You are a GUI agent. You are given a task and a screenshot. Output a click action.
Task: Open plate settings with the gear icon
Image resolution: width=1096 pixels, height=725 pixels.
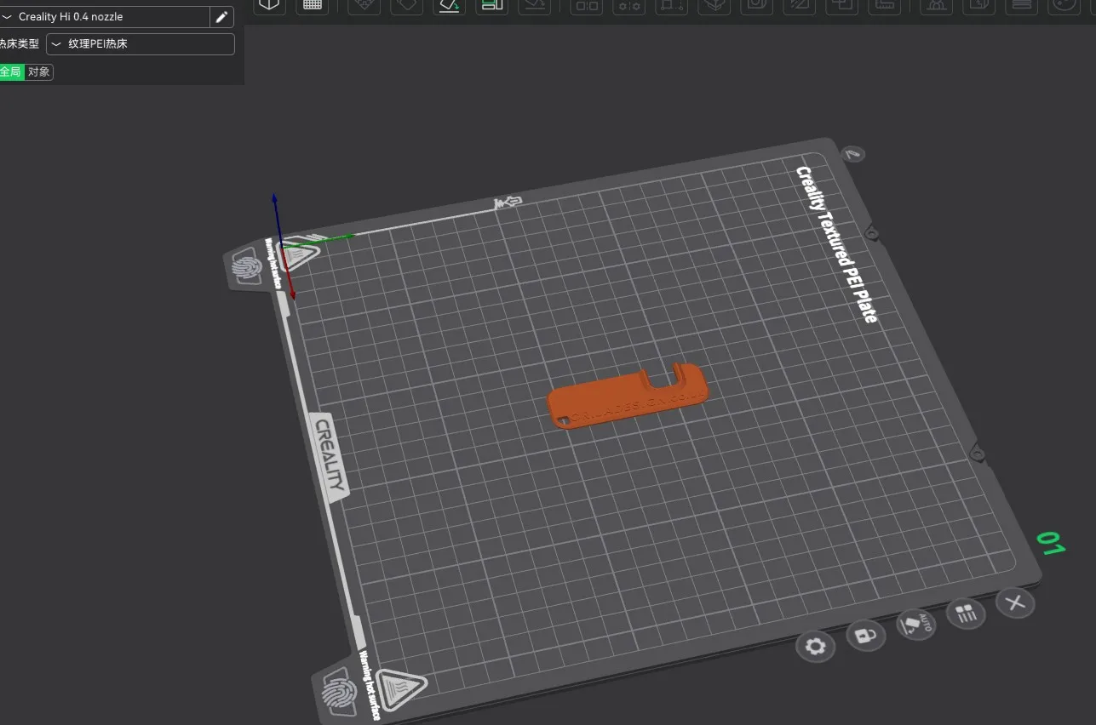(816, 647)
